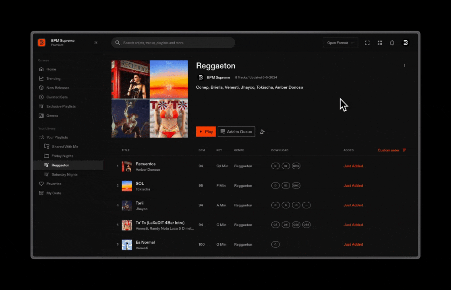The height and width of the screenshot is (290, 451).
Task: Open playlist three-dot options menu
Action: click(404, 66)
